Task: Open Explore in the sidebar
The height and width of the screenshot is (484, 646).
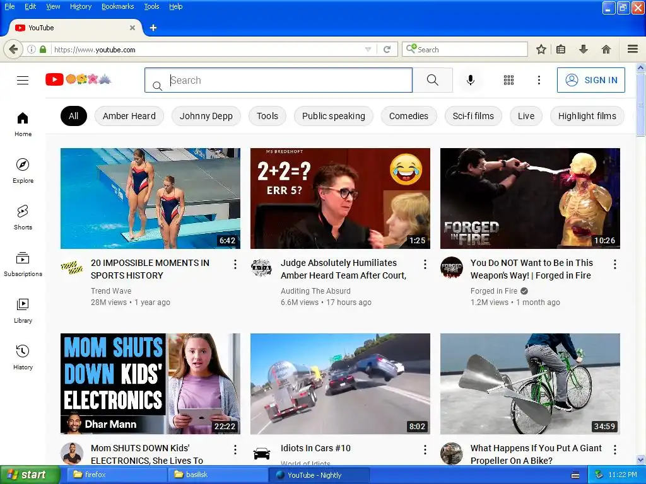Action: (23, 171)
